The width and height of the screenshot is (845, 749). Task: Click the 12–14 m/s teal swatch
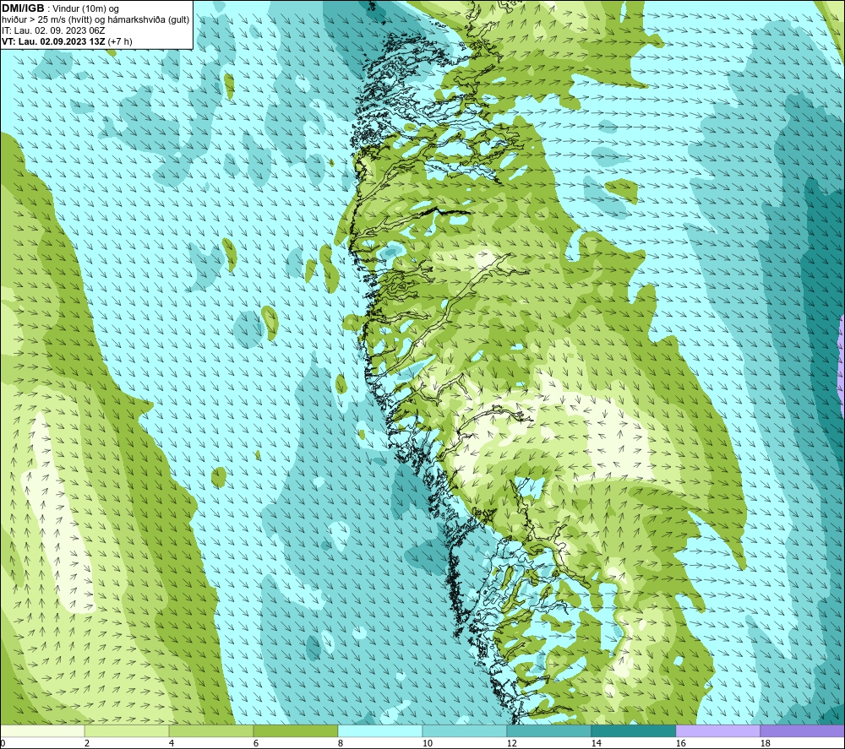pyautogui.click(x=549, y=730)
